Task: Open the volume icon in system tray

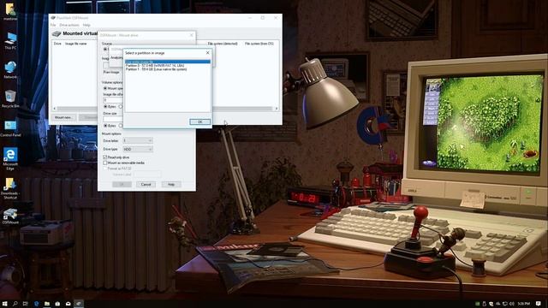Action: 512,304
